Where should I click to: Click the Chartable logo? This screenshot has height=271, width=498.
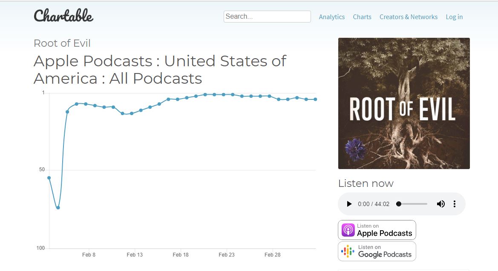tap(63, 16)
